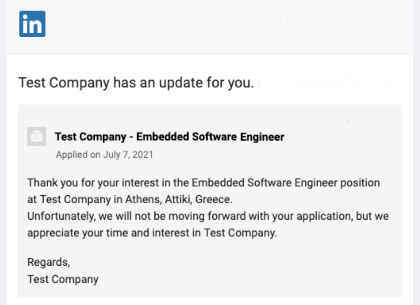
Task: Click the word 'update' in the heading
Action: point(181,82)
